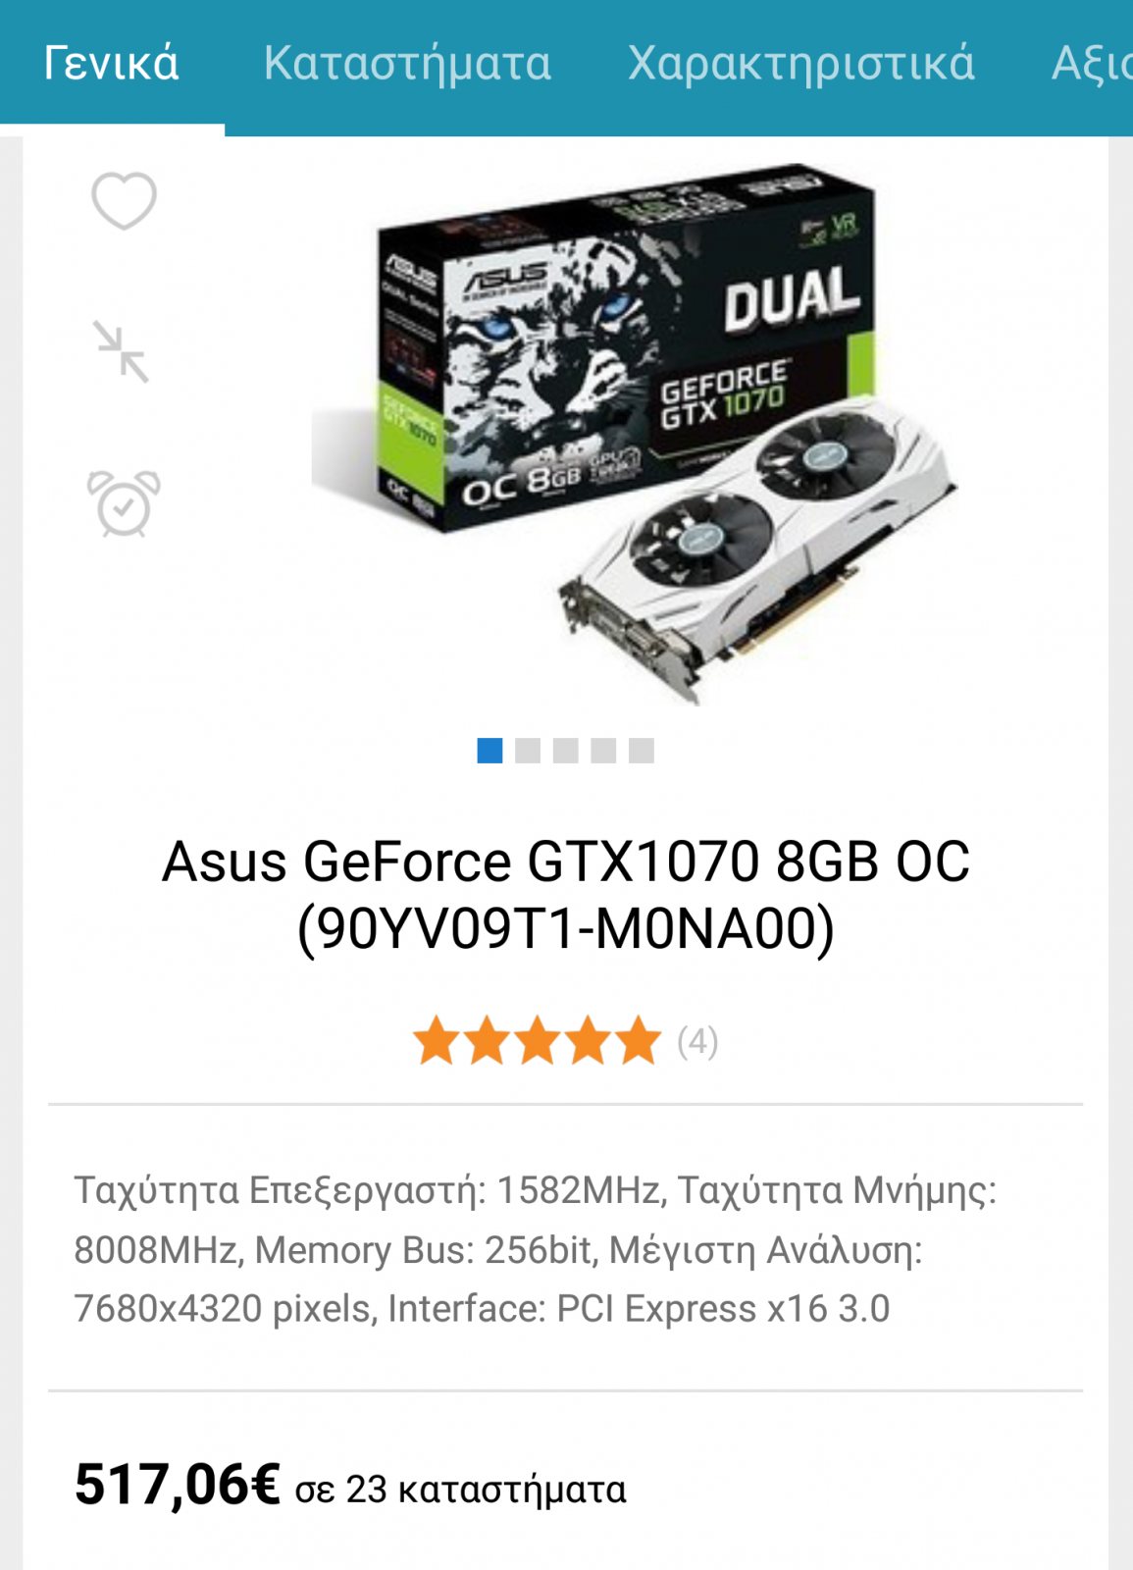Open the Χαρακτηριστικά tab
This screenshot has width=1133, height=1570.
pos(801,64)
